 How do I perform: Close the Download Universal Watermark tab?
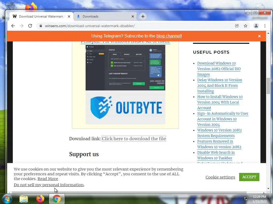click(x=69, y=16)
